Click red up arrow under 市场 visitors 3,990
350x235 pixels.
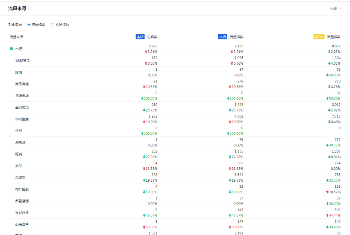[x=146, y=52]
